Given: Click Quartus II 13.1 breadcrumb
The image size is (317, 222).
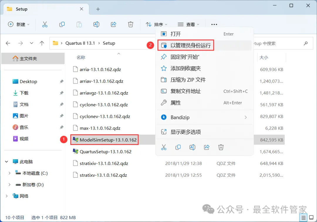Looking at the screenshot, I should 80,43.
